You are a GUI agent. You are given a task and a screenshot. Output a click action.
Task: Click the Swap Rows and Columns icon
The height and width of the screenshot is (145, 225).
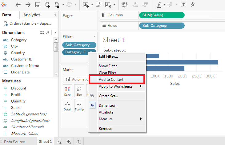[125, 5]
